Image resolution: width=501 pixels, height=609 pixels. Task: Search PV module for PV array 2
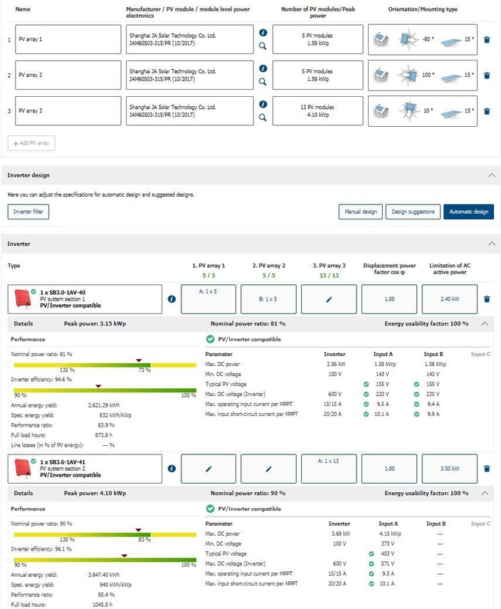point(263,82)
